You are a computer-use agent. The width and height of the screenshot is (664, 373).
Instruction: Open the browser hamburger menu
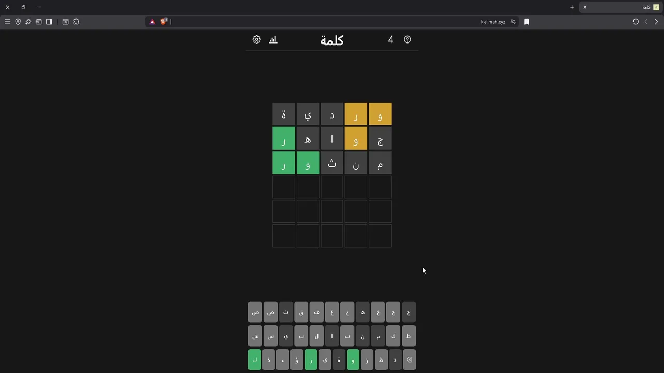click(x=7, y=22)
